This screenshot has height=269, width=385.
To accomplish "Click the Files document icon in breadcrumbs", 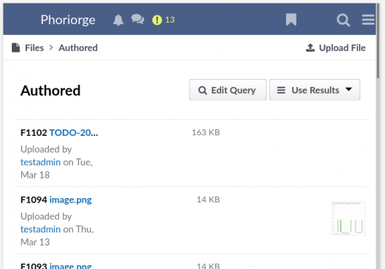I will point(15,48).
